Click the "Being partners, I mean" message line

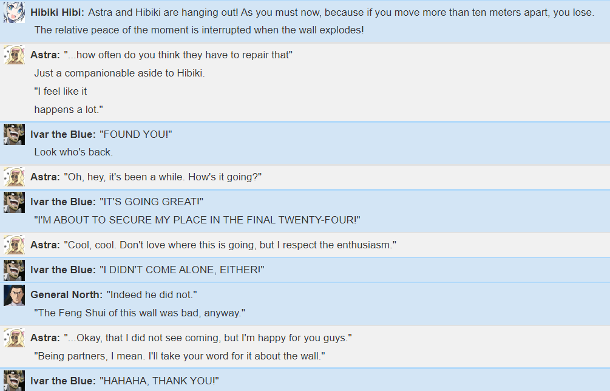tap(180, 356)
